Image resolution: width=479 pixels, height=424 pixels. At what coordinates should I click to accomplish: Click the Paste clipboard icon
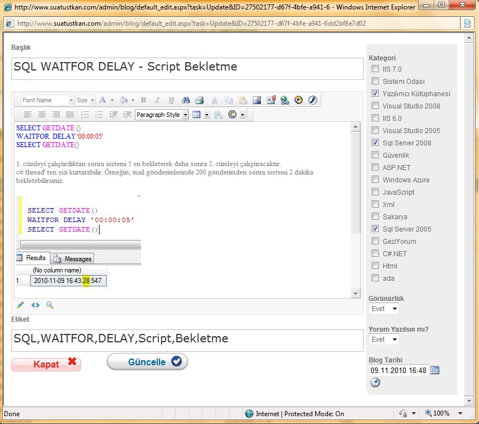tap(242, 100)
